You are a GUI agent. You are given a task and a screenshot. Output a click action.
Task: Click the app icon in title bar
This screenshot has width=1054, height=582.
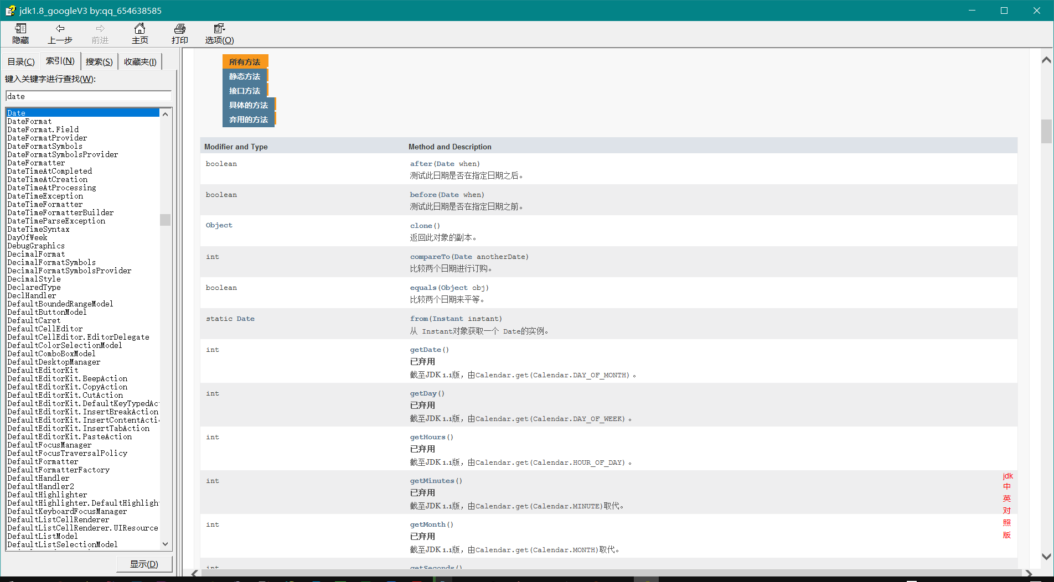pos(10,11)
